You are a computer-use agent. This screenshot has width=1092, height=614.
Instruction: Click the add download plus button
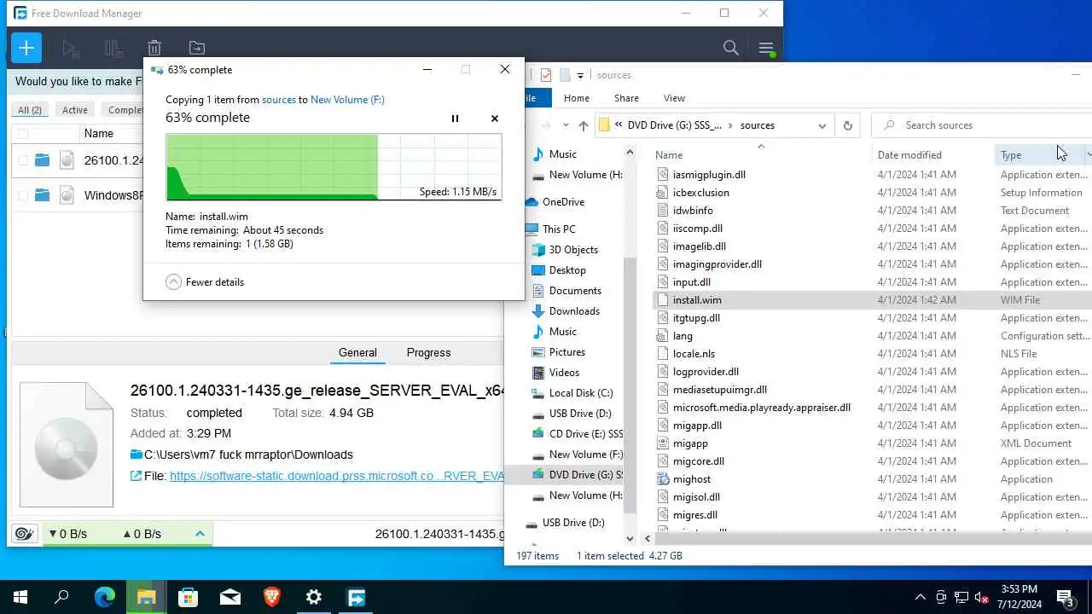[26, 48]
